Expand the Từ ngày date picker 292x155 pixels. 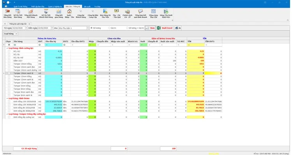[26, 28]
